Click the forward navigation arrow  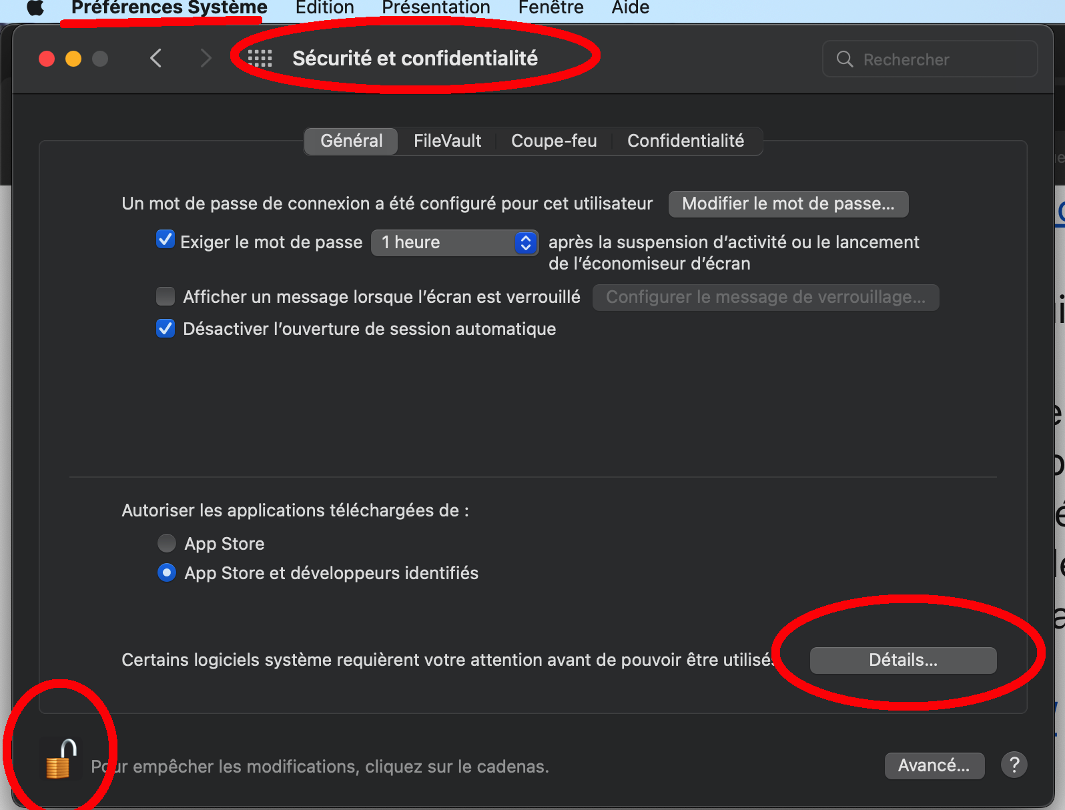[x=206, y=59]
